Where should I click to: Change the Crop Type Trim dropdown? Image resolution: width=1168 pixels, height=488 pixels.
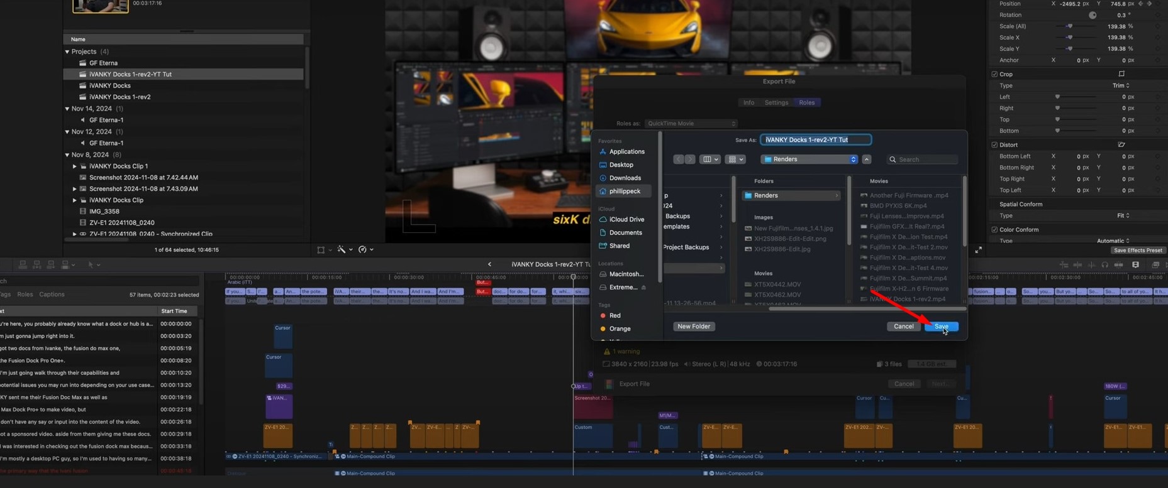pyautogui.click(x=1121, y=85)
